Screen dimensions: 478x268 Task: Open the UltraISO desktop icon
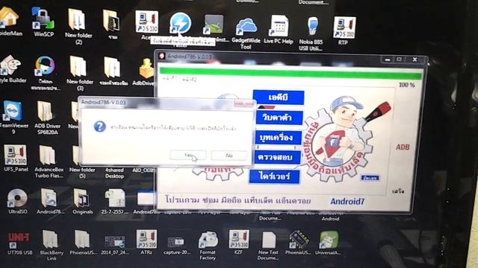pyautogui.click(x=17, y=201)
